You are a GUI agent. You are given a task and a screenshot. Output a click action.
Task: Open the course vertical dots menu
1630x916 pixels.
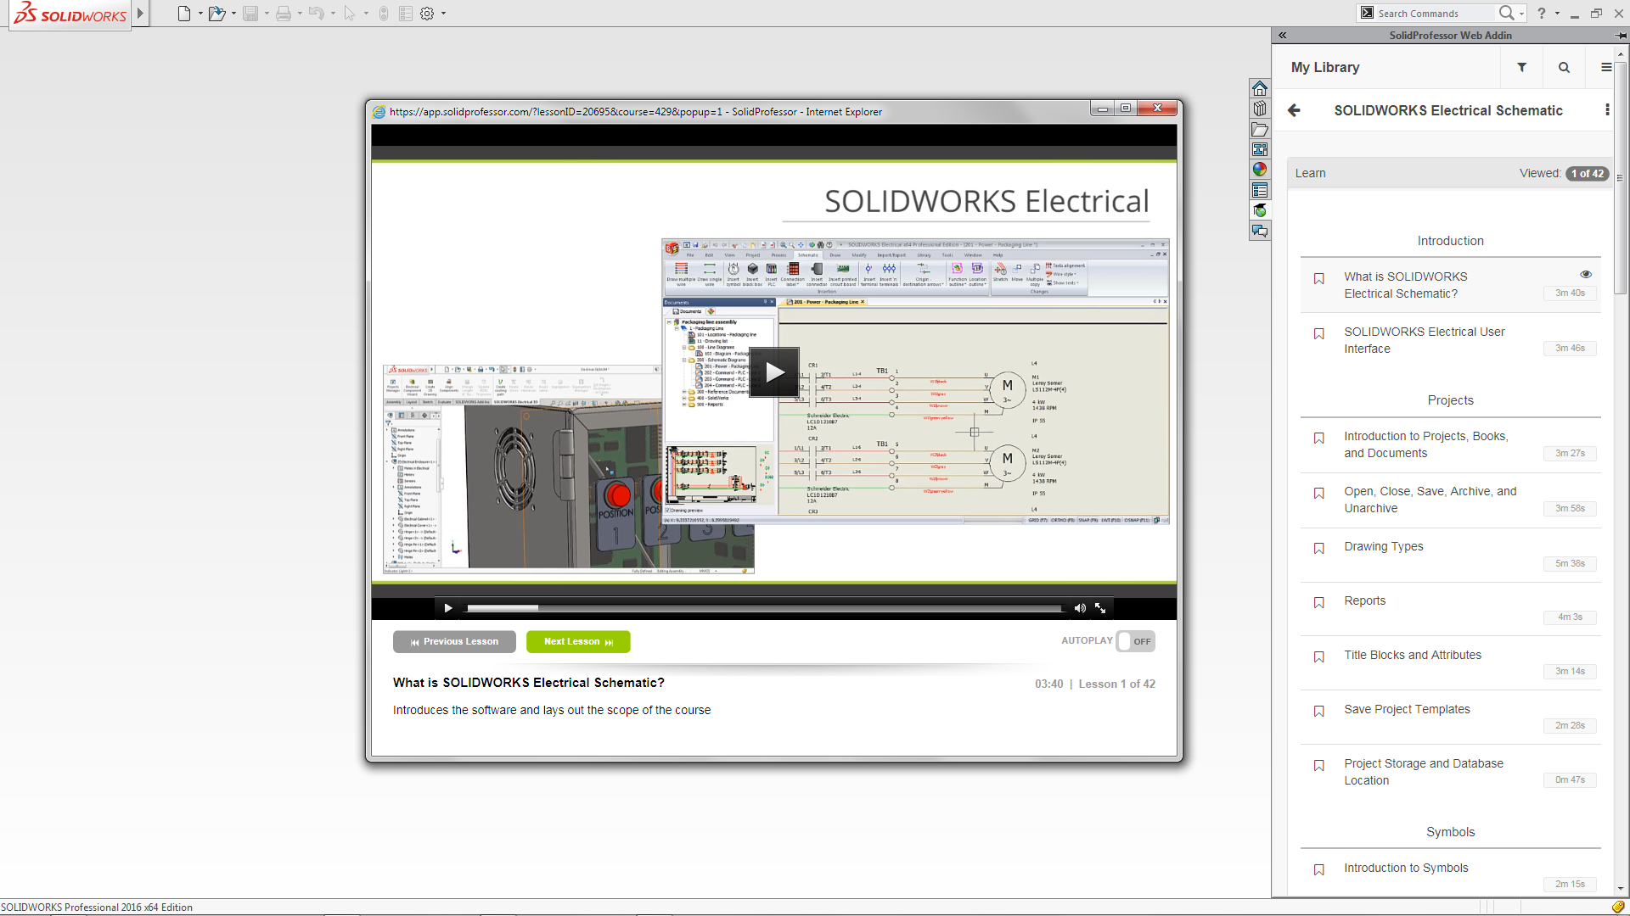tap(1606, 110)
